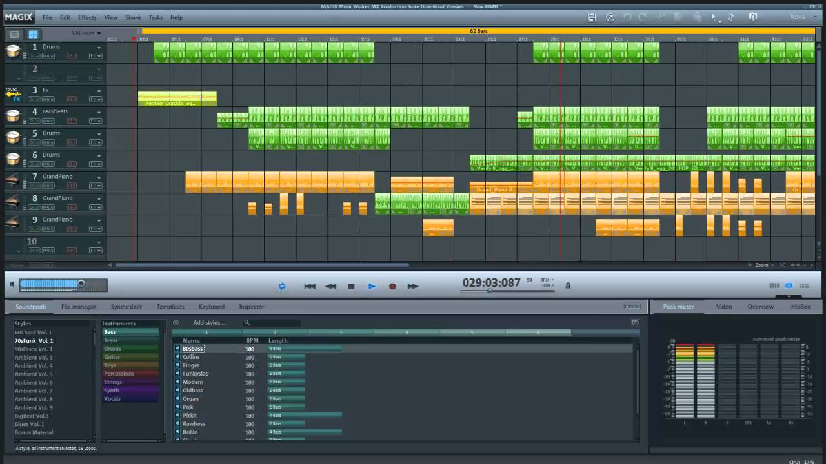Image resolution: width=826 pixels, height=464 pixels.
Task: Click the fast forward transport button
Action: 413,286
